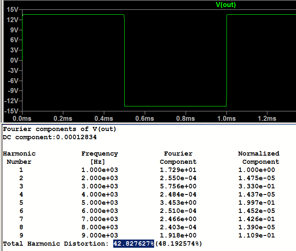
Task: Click the -6V vertical axis label
Action: (x=13, y=81)
